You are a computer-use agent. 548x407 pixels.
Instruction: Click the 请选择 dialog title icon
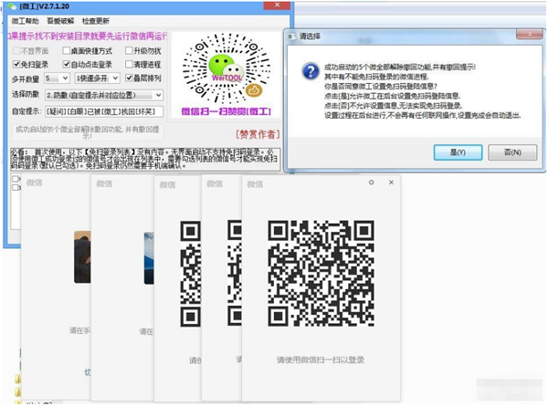click(292, 37)
